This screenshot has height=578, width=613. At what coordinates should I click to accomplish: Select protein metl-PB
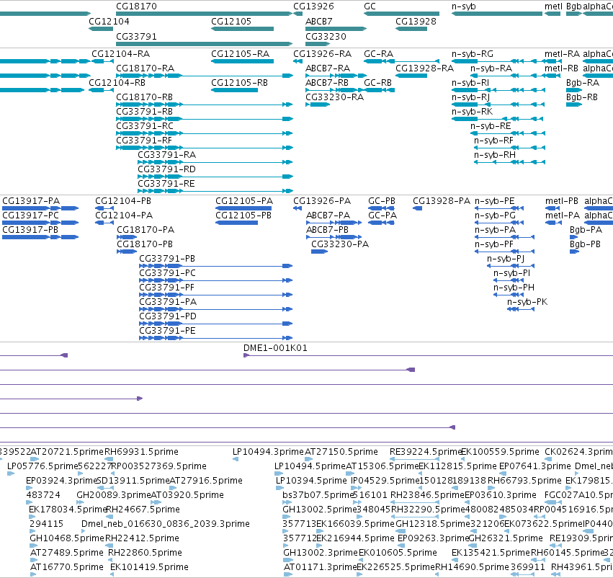(562, 201)
